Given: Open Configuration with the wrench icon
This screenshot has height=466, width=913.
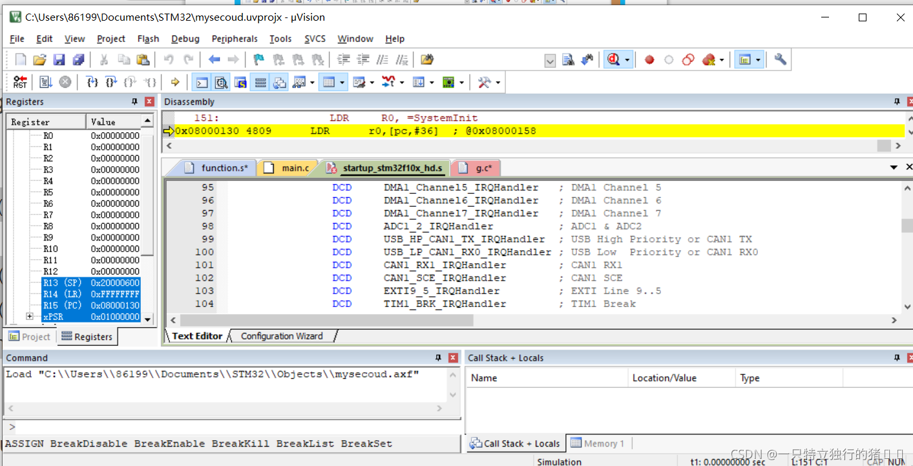Looking at the screenshot, I should pos(781,60).
